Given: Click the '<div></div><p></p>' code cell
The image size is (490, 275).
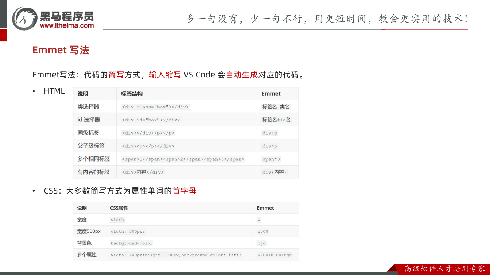Looking at the screenshot, I should tap(148, 133).
